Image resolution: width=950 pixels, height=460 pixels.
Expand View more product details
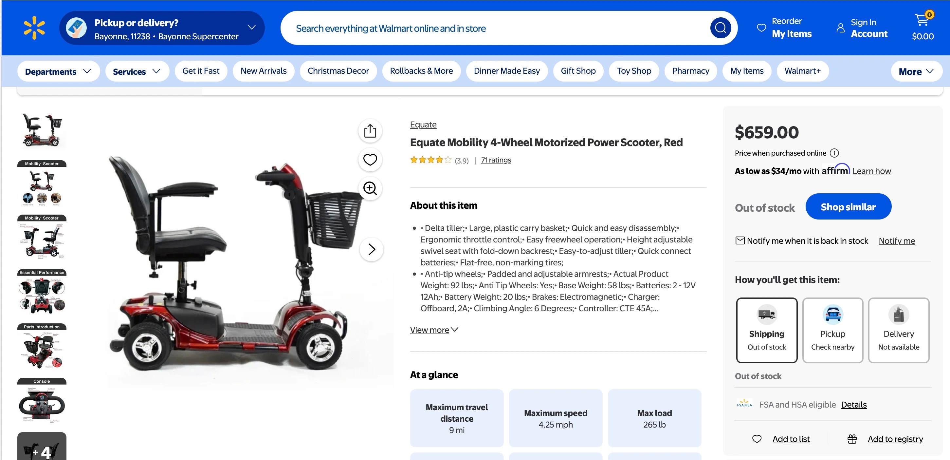[434, 330]
